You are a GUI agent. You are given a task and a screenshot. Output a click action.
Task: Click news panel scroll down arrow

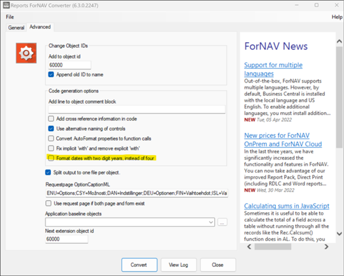click(x=339, y=234)
